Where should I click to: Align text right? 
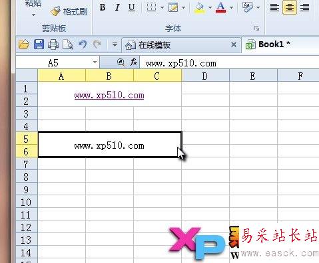point(304,8)
